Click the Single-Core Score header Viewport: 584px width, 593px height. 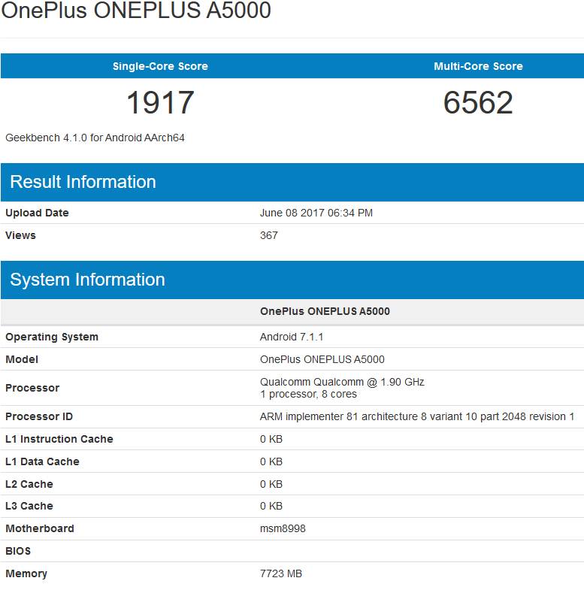160,66
